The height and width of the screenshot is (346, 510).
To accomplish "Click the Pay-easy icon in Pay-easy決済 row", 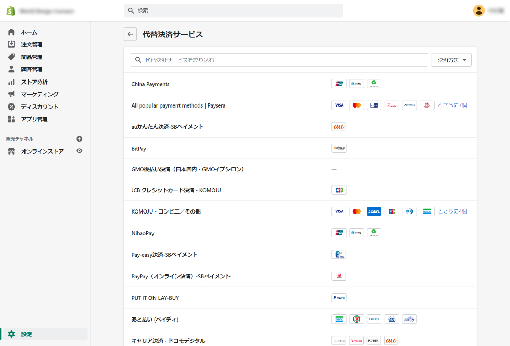I will [339, 254].
